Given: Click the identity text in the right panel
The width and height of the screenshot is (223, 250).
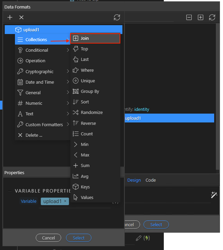Looking at the screenshot, I should coord(142,110).
